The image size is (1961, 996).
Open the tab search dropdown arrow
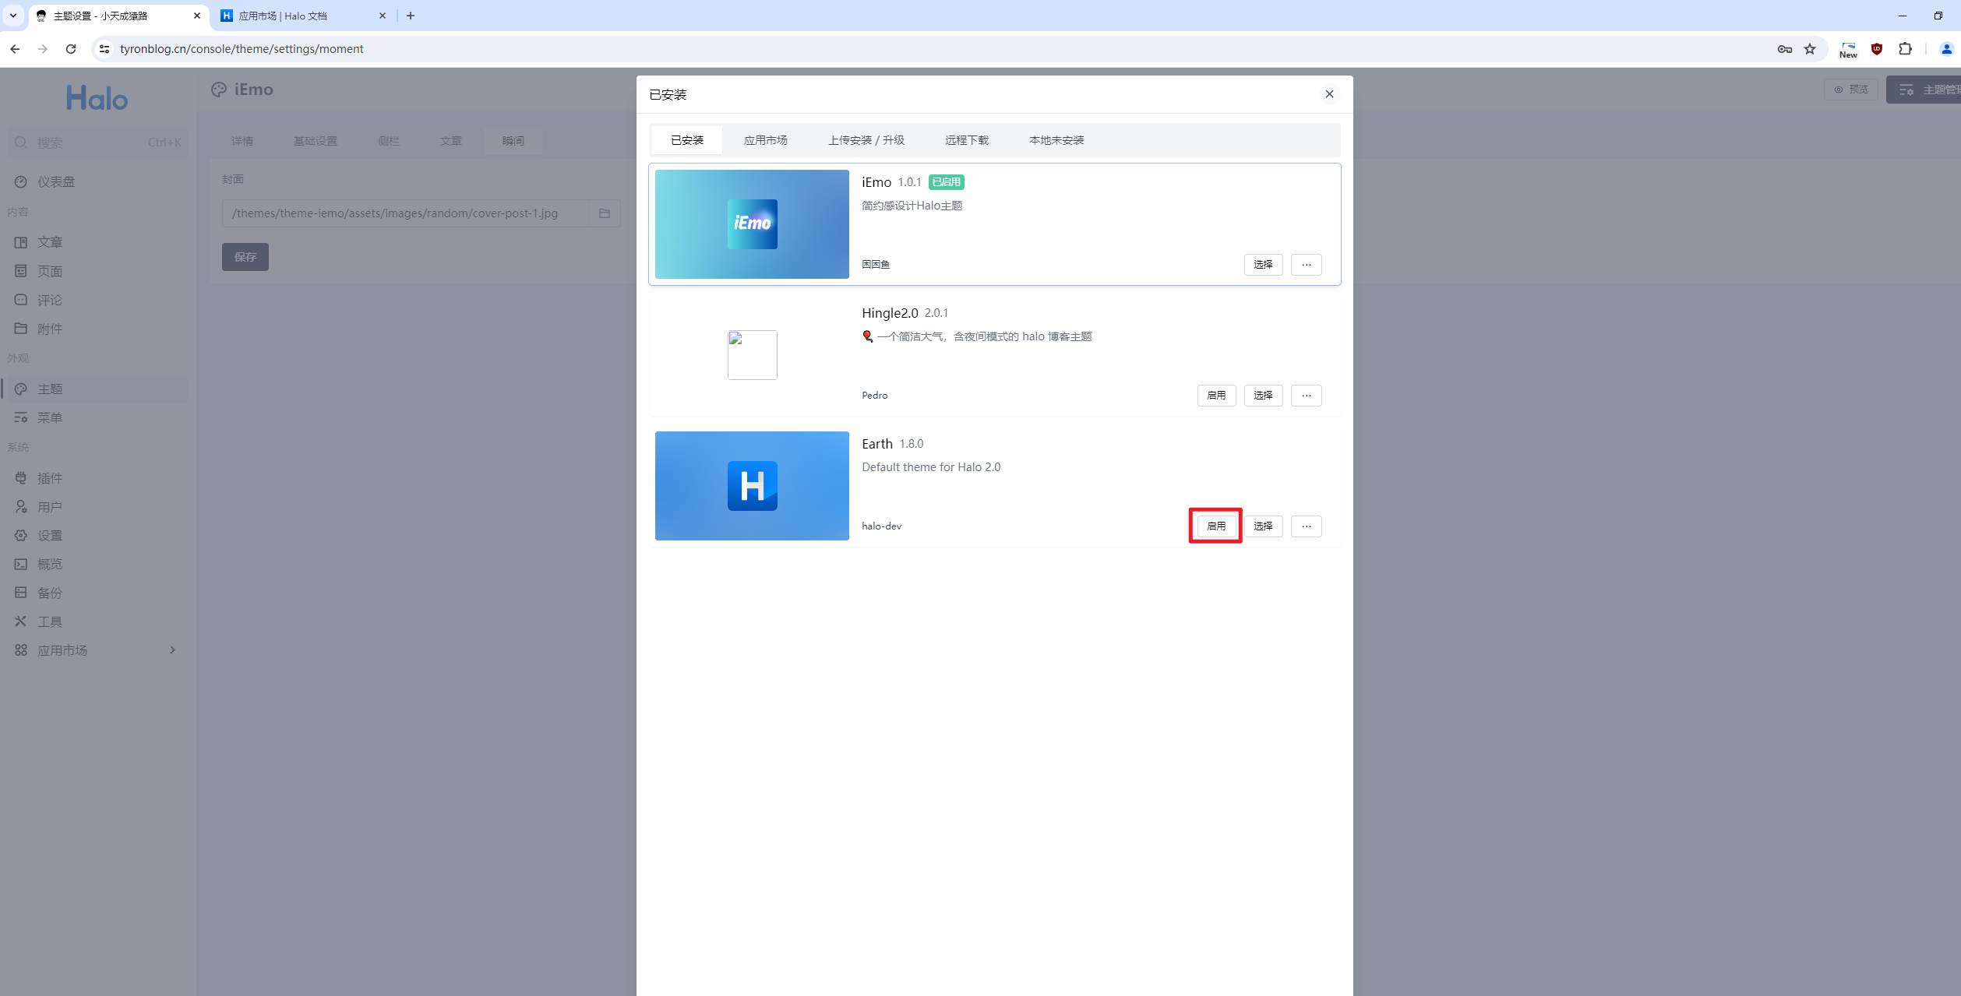point(13,16)
